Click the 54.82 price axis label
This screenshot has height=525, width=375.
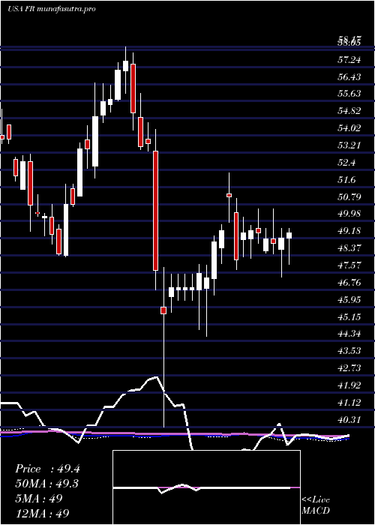[x=349, y=111]
